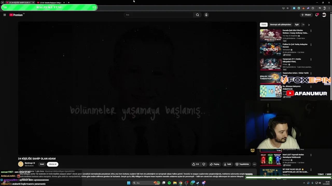Open Spotify from the taskbar
Viewport: 332px width, 186px height.
(169, 183)
